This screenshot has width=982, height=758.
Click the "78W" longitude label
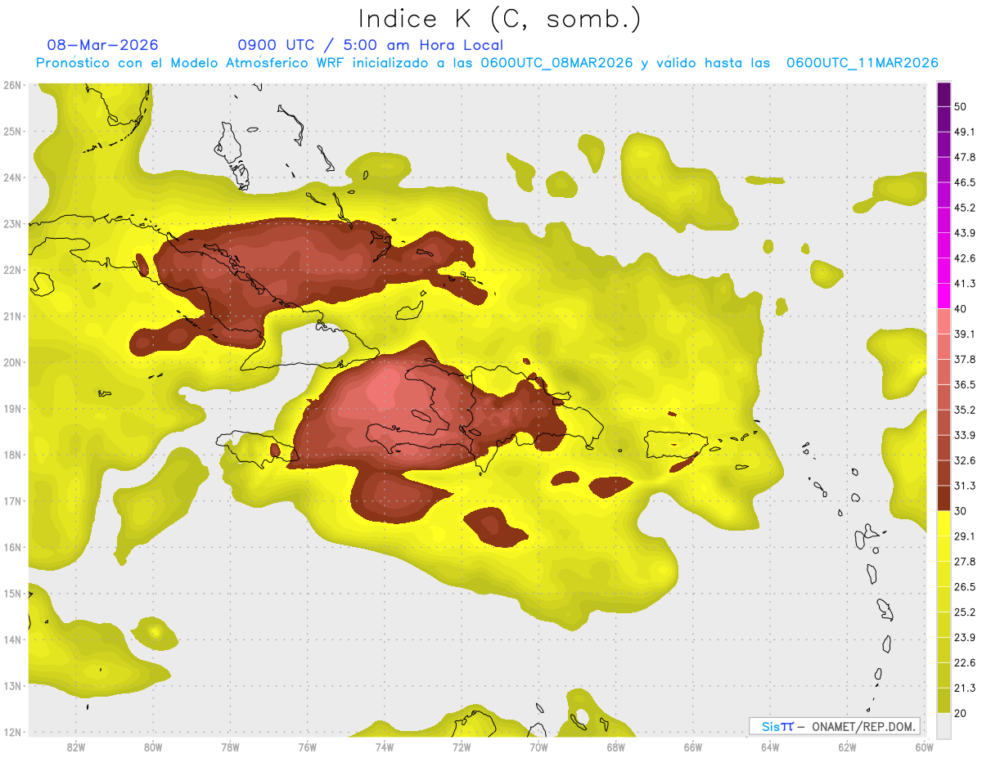pos(230,747)
